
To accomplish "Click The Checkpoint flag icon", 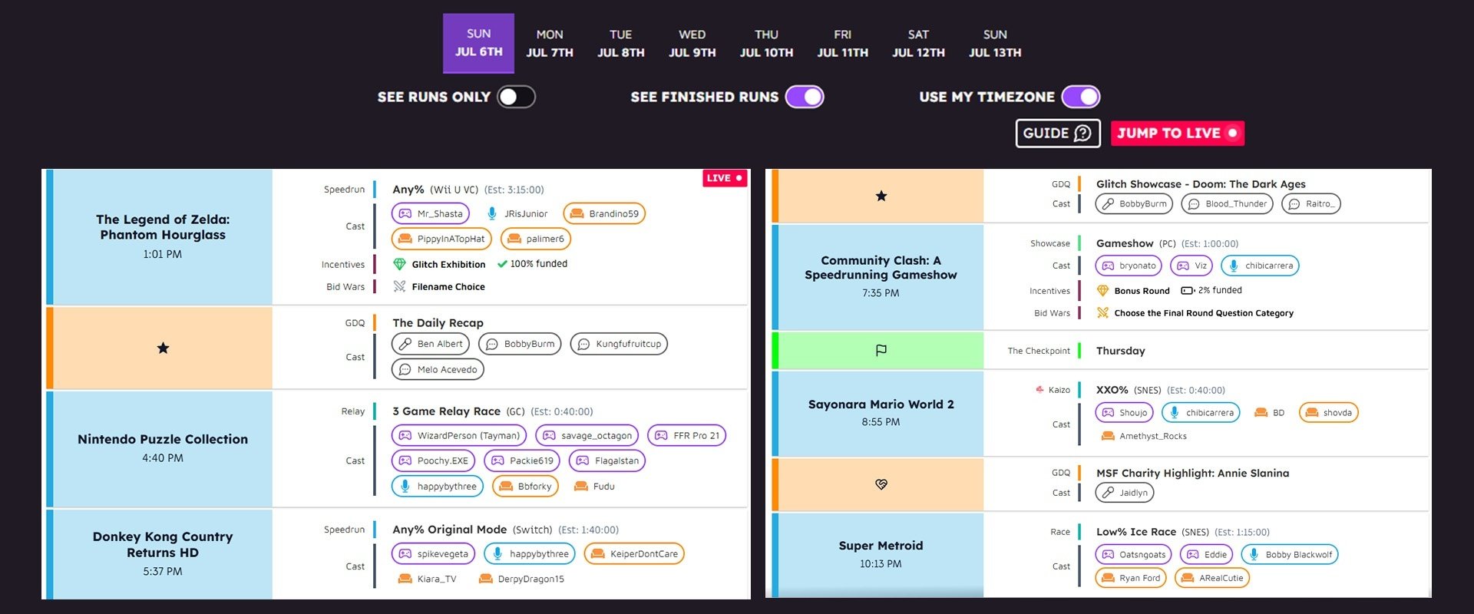I will (881, 350).
